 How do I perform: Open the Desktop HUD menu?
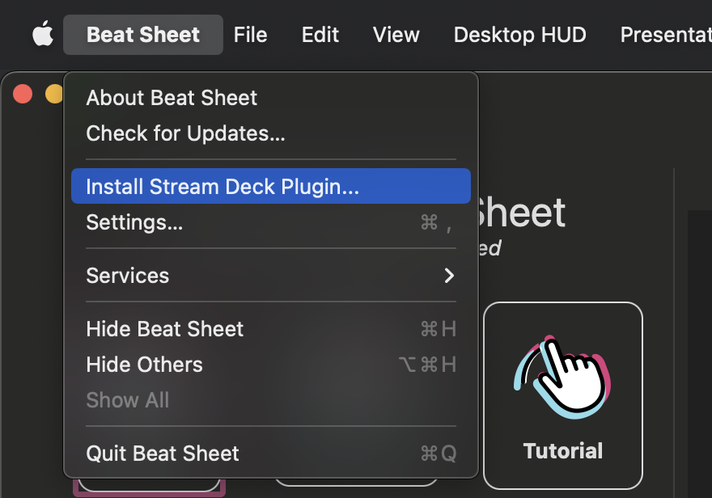point(519,35)
